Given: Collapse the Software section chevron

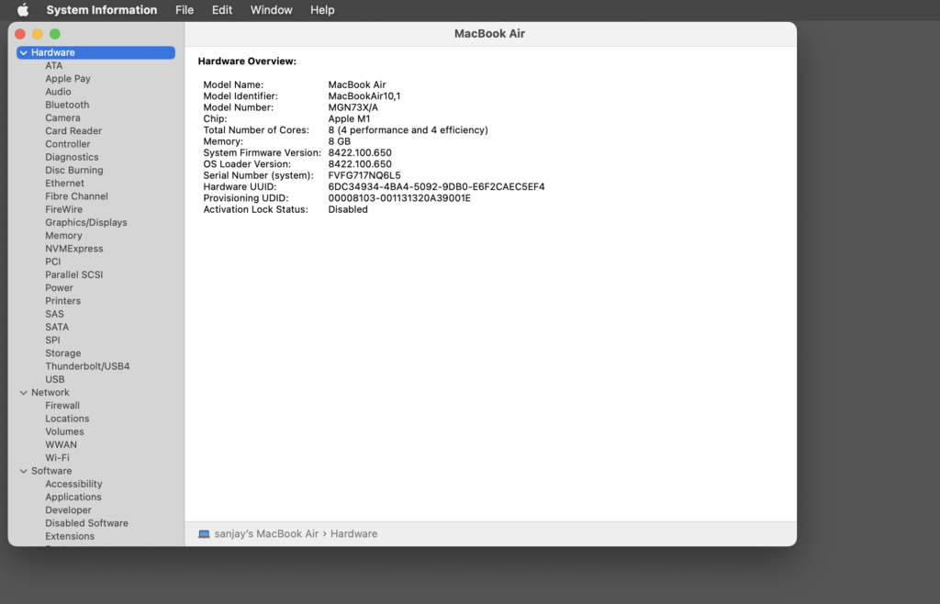Looking at the screenshot, I should (x=23, y=471).
